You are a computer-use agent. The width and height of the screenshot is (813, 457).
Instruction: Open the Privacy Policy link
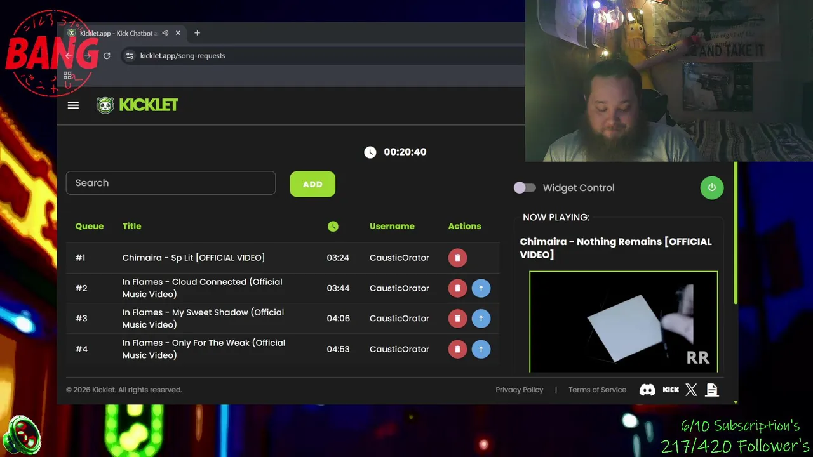[x=520, y=390]
